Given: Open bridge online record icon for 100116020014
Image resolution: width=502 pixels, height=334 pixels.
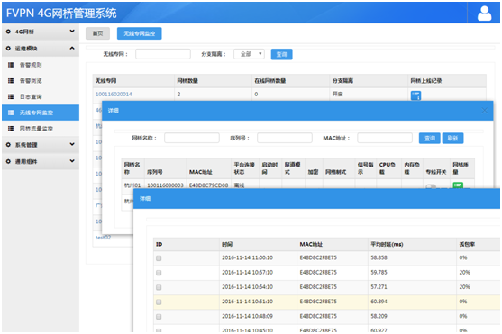Looking at the screenshot, I should pyautogui.click(x=415, y=95).
